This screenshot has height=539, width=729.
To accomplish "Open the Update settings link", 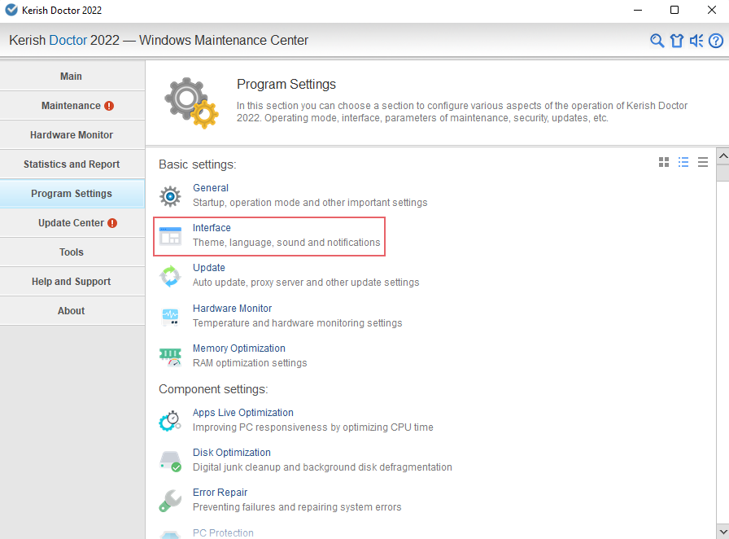I will (209, 268).
